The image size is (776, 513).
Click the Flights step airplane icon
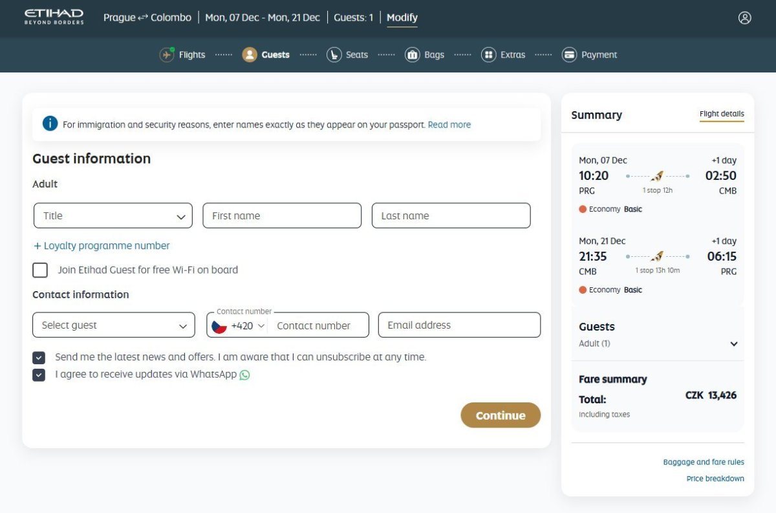[167, 55]
